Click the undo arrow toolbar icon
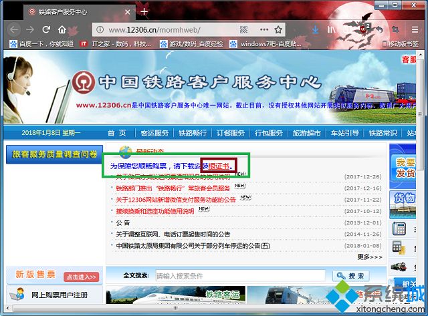This screenshot has height=316, width=428. tap(380, 29)
